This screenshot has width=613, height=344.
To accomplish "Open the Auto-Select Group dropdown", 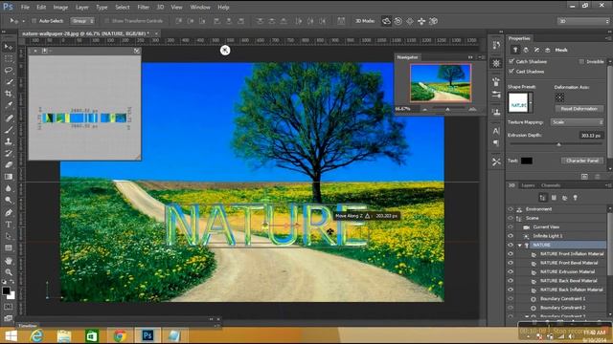I will pyautogui.click(x=82, y=21).
